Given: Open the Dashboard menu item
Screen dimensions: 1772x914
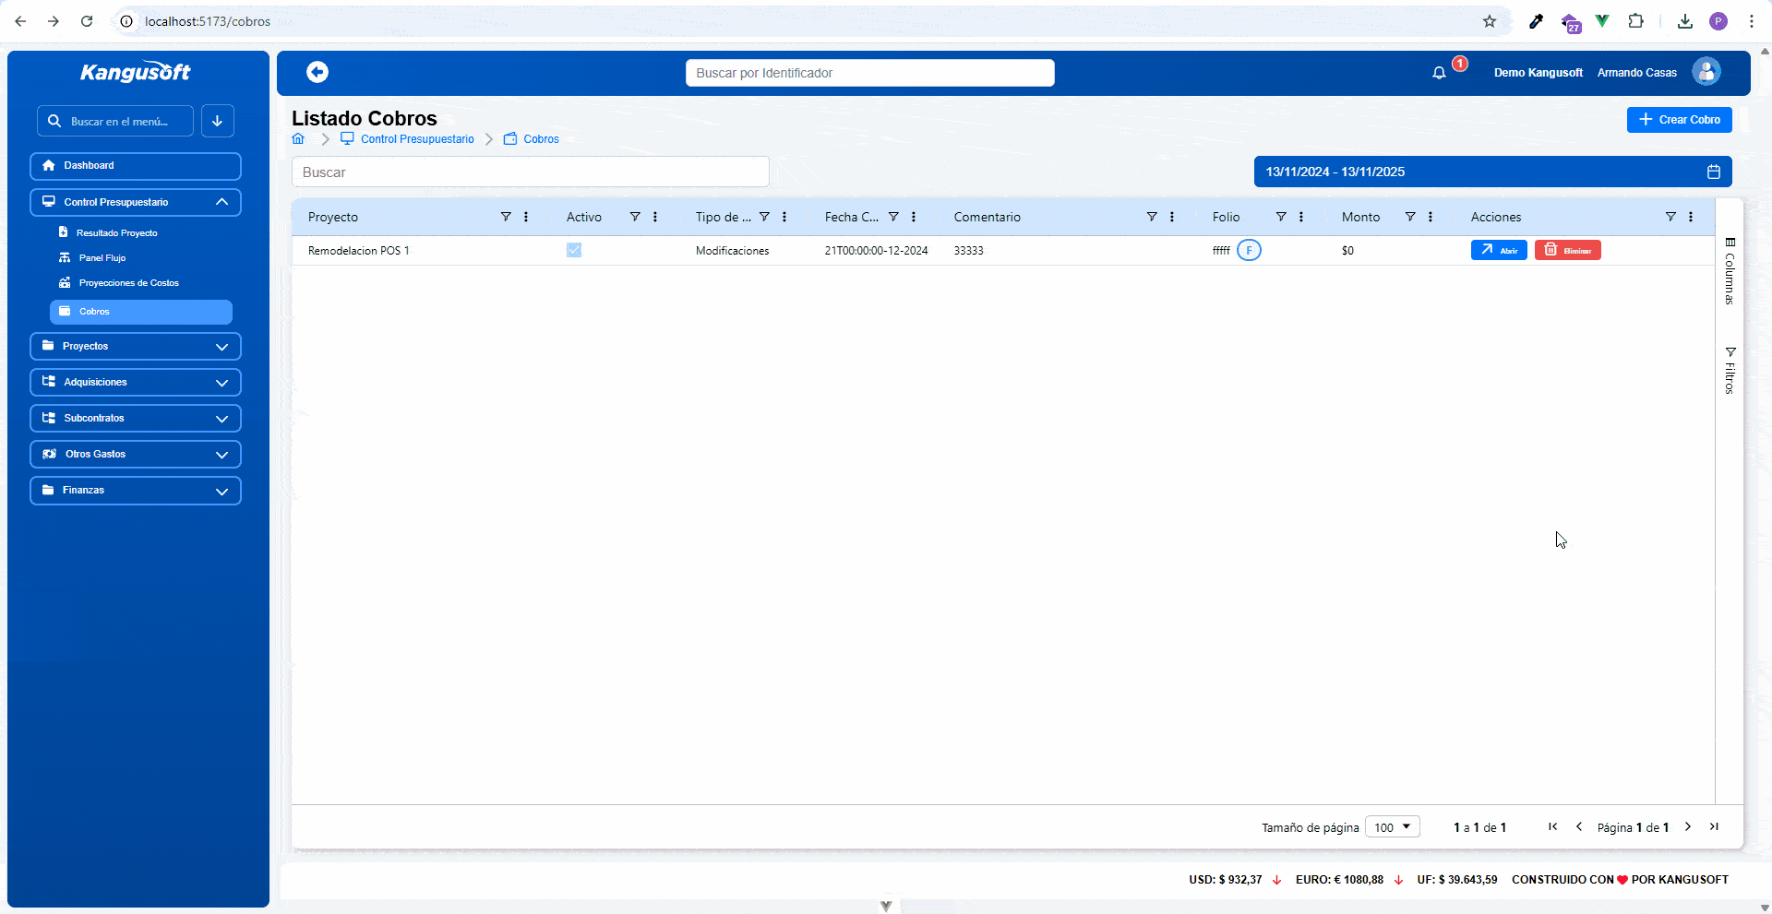Looking at the screenshot, I should click(x=136, y=166).
